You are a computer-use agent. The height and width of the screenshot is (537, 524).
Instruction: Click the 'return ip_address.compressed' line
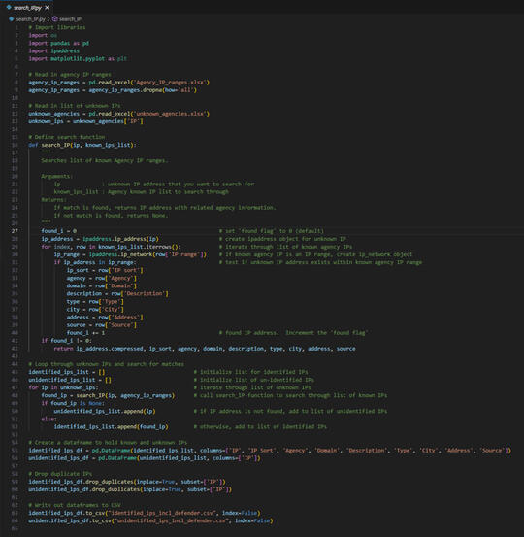[205, 349]
